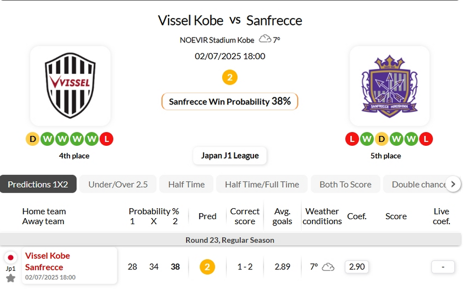
Task: Click the prediction 2 circle in table row
Action: [x=207, y=267]
